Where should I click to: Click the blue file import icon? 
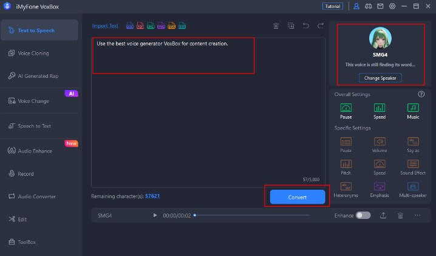click(130, 26)
